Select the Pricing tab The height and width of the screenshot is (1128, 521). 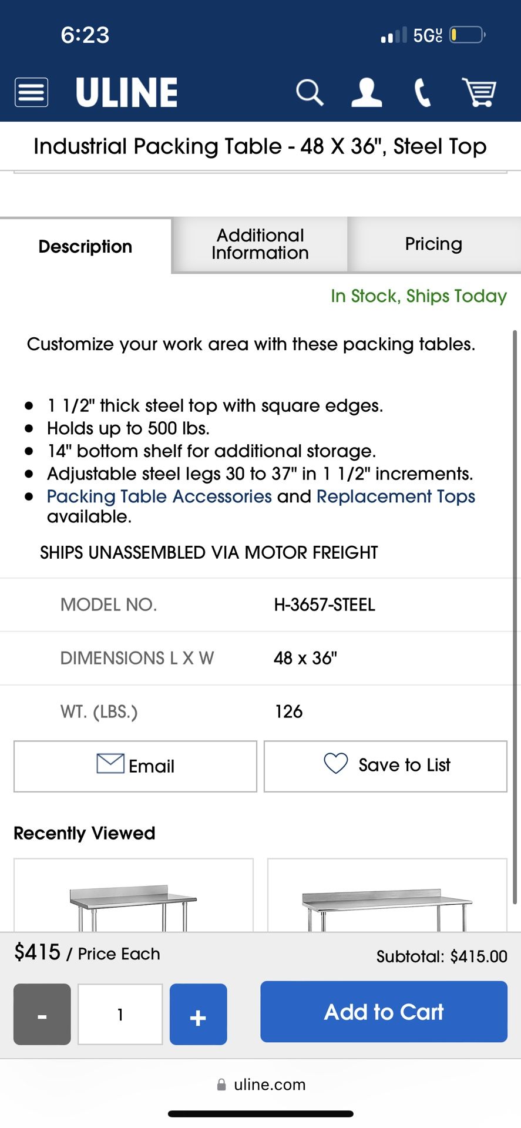click(x=433, y=244)
